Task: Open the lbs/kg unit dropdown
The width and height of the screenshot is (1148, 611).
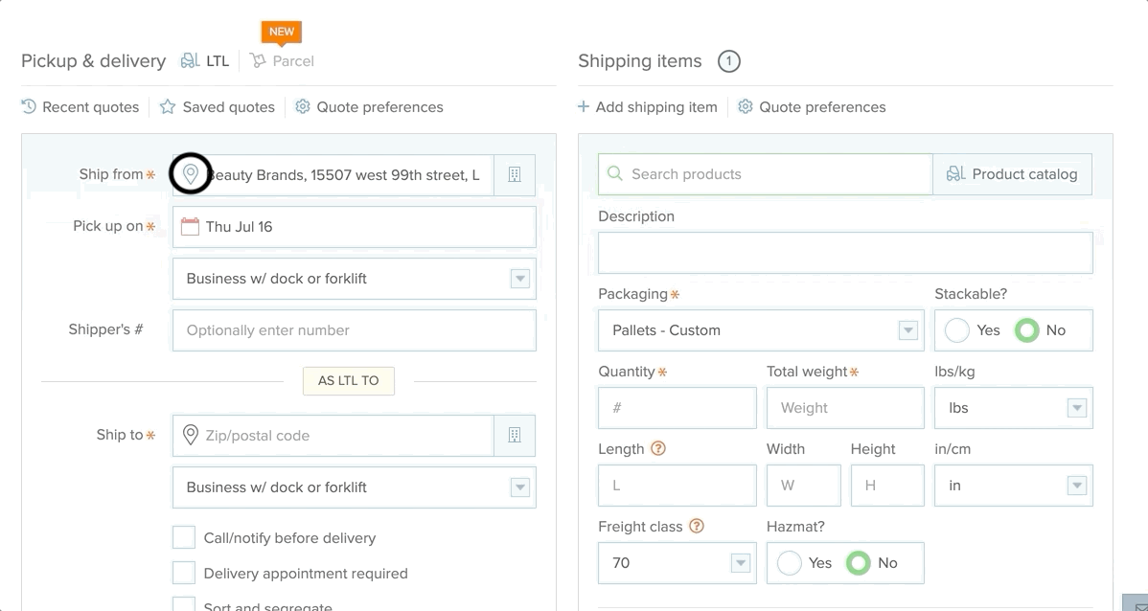Action: (x=1076, y=408)
